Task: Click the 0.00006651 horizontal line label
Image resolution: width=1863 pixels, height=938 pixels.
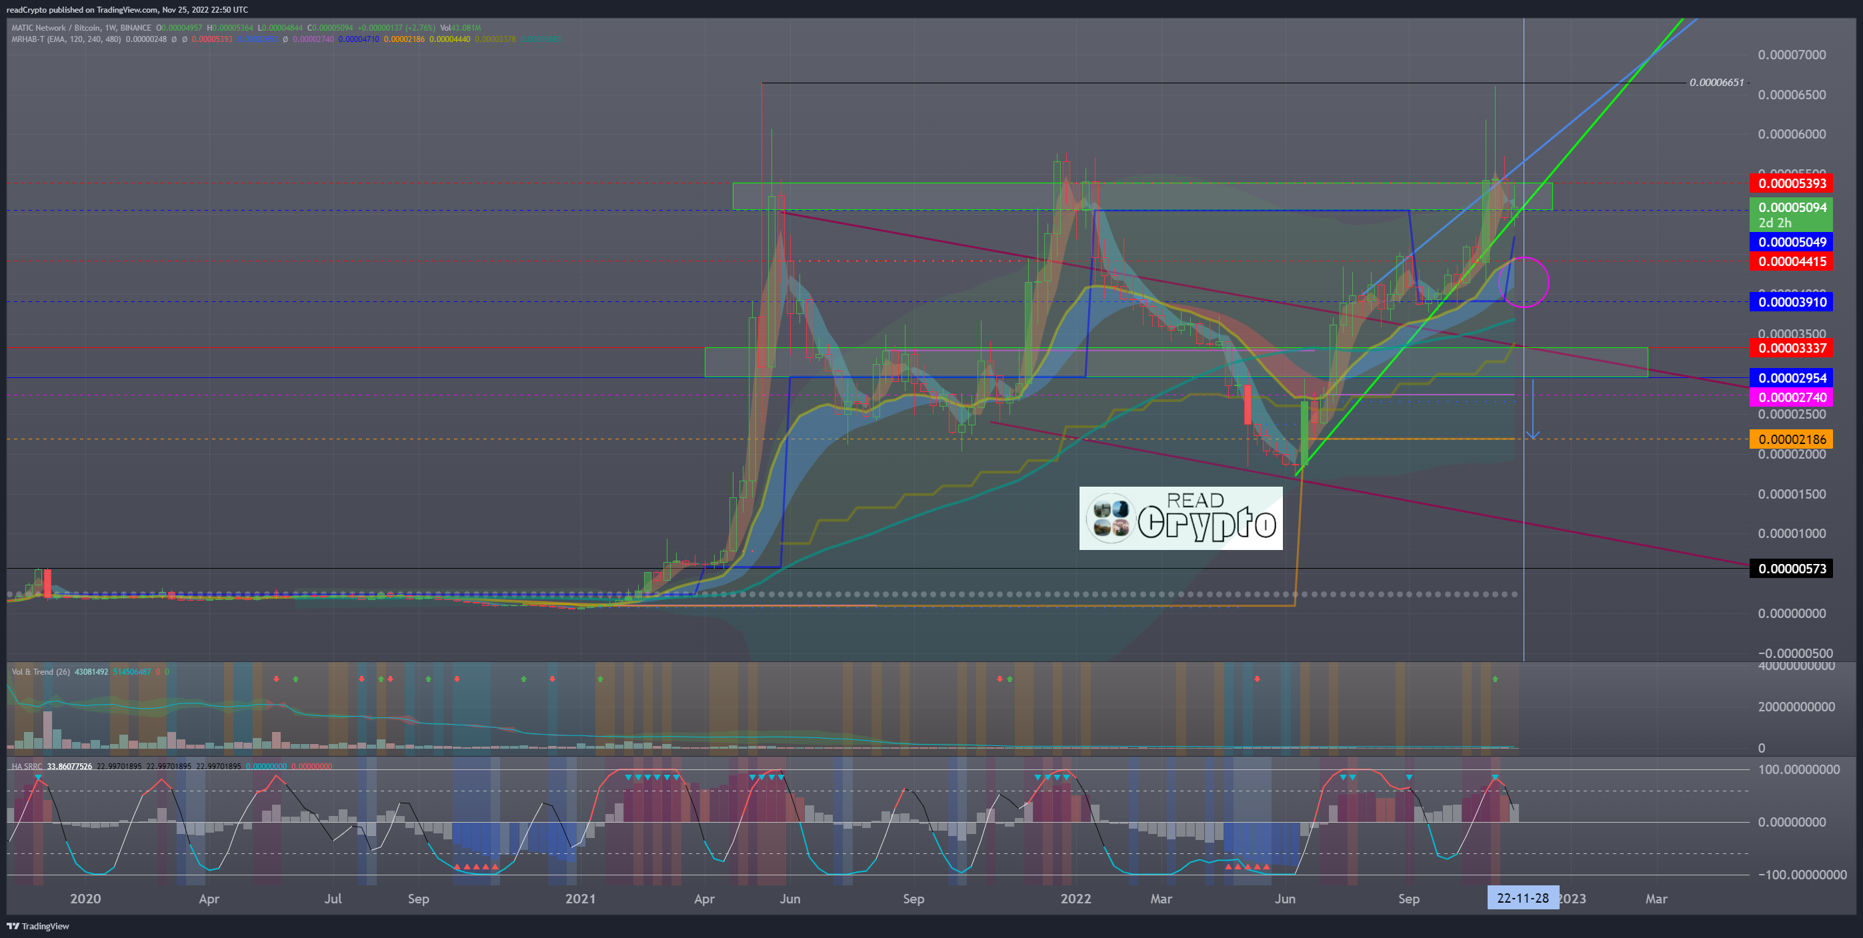Action: [x=1716, y=83]
